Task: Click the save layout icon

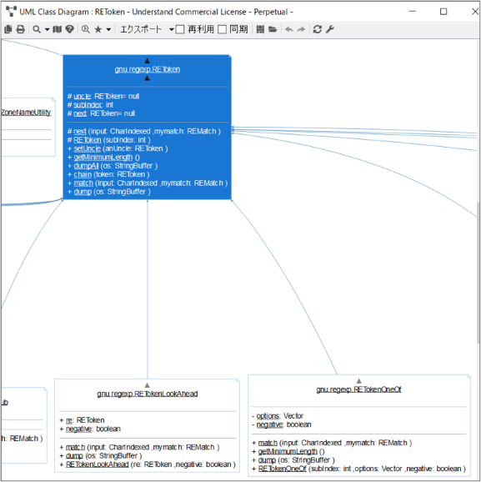Action: (260, 29)
